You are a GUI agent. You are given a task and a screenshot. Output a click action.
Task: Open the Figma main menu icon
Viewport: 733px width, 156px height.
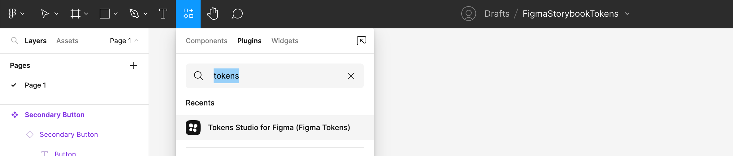12,14
